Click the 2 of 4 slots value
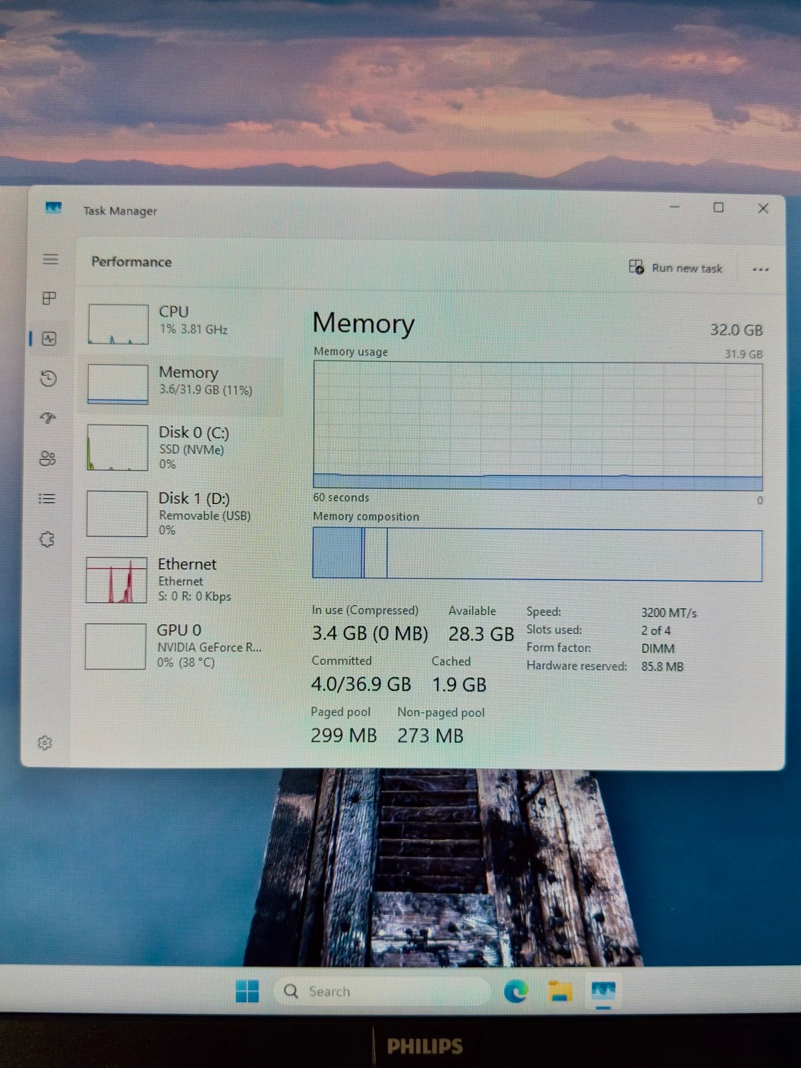 pyautogui.click(x=656, y=631)
